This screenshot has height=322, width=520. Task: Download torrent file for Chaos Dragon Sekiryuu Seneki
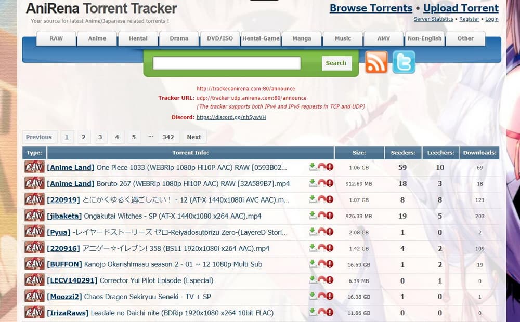pyautogui.click(x=312, y=297)
